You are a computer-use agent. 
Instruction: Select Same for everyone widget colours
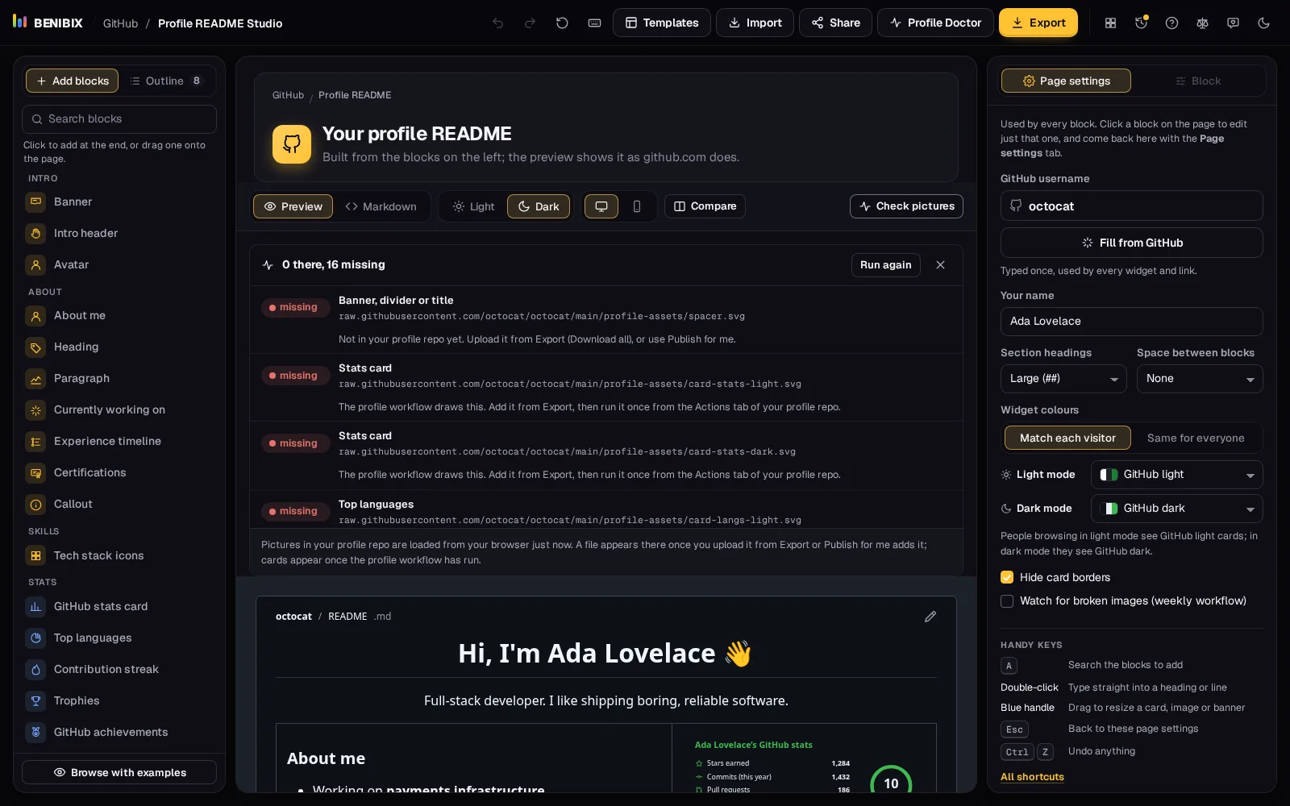tap(1196, 438)
